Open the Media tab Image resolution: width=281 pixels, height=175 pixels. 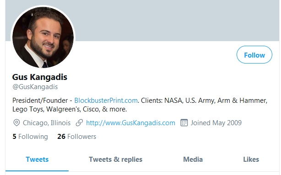pos(193,159)
